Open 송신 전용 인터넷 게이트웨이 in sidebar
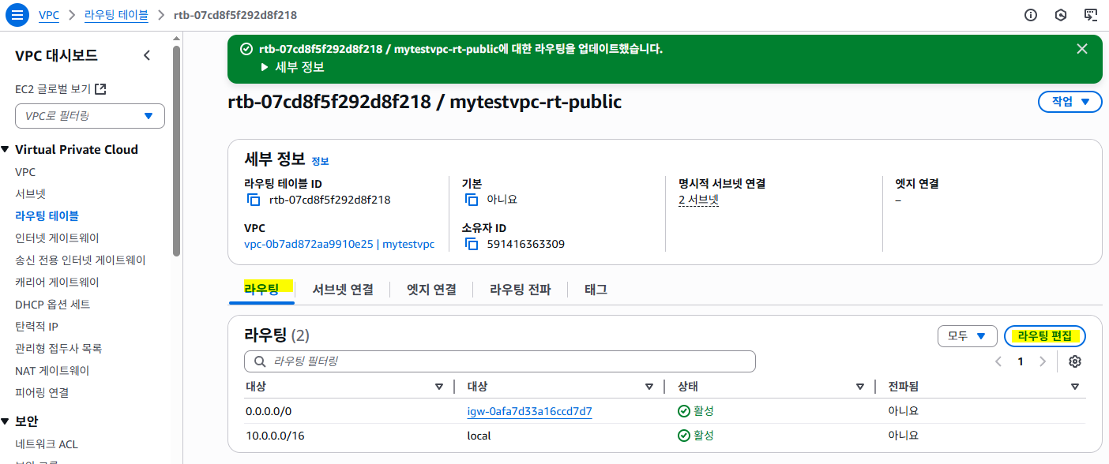Viewport: 1109px width, 464px height. point(81,260)
